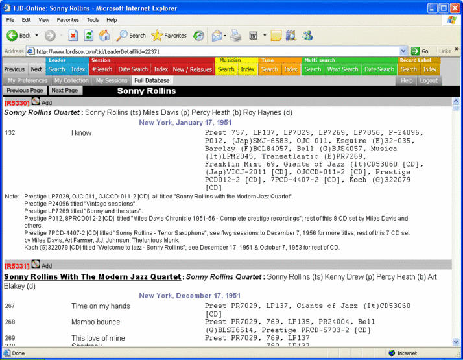Click the Add icon beside session R5330

click(x=36, y=101)
